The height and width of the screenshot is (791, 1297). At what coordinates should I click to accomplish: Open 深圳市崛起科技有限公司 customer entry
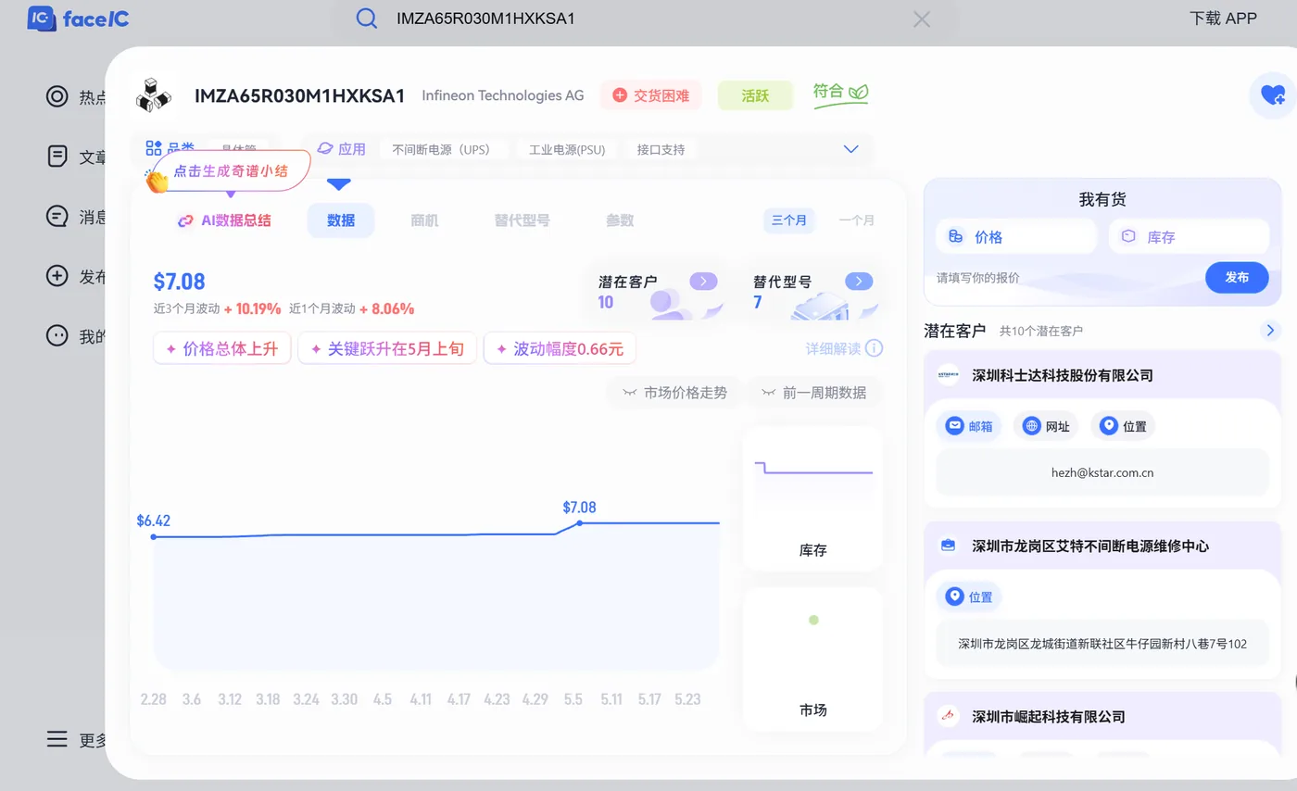1049,717
